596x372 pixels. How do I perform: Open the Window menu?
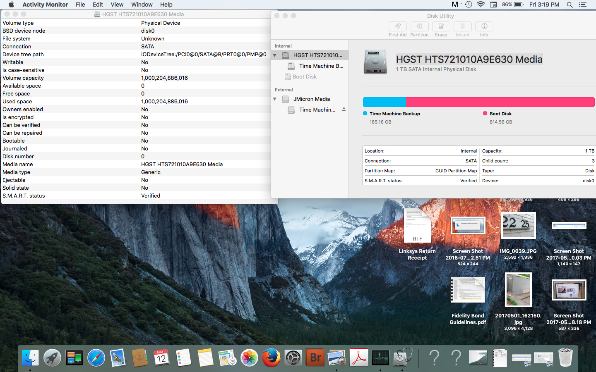[x=142, y=5]
